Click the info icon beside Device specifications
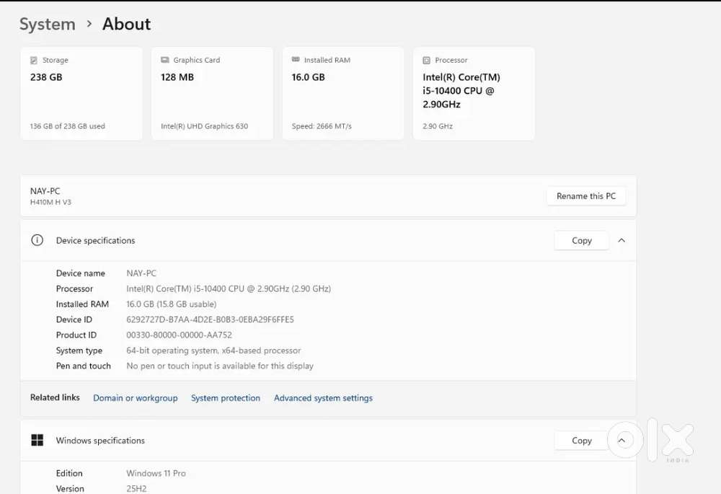Image resolution: width=721 pixels, height=494 pixels. (37, 240)
